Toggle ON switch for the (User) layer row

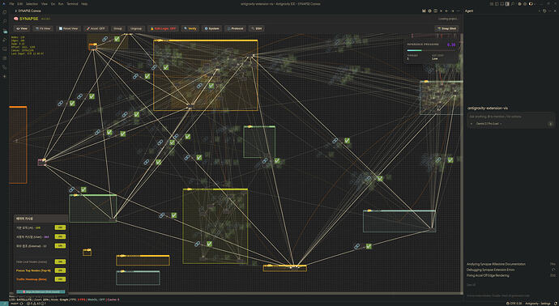pos(60,236)
